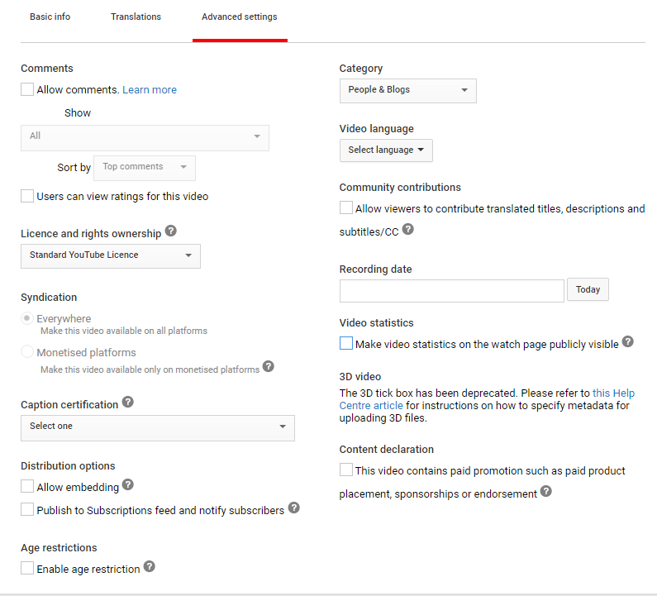Tick Users can view ratings checkbox
Viewport: 657px width, 596px height.
click(27, 196)
